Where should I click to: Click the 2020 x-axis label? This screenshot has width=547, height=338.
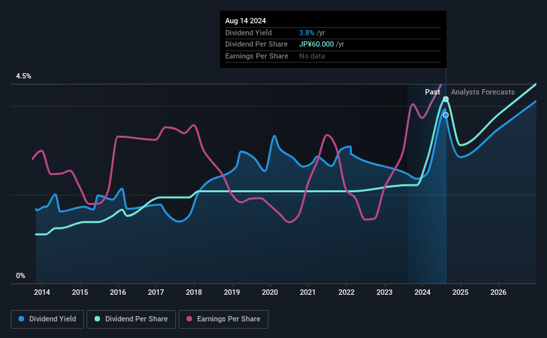click(270, 292)
